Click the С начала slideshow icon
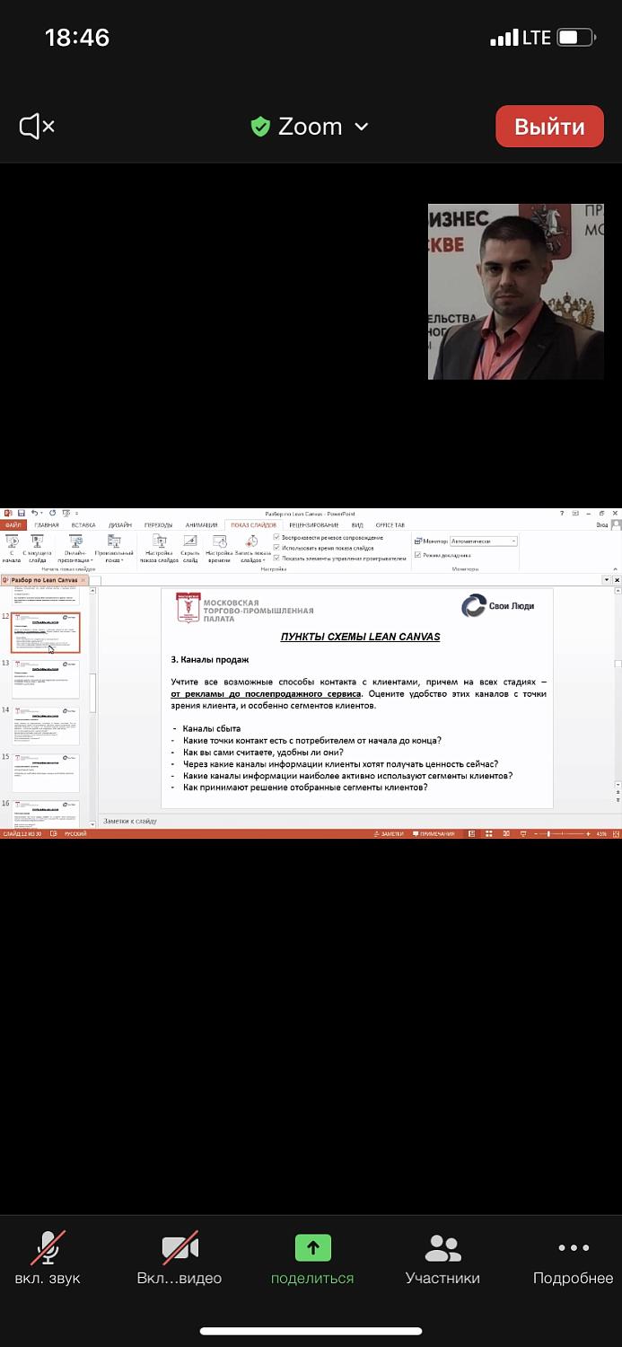Viewport: 622px width, 1347px height. click(x=12, y=547)
